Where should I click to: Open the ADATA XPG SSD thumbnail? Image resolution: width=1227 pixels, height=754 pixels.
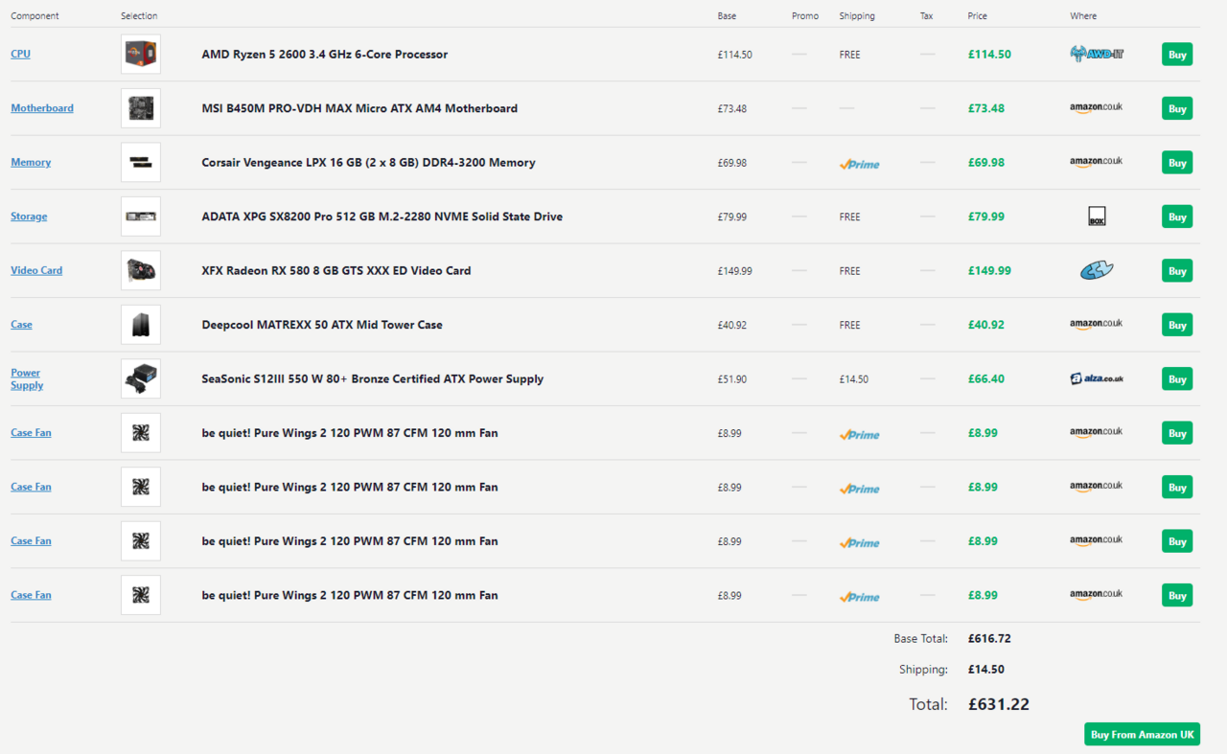point(141,217)
